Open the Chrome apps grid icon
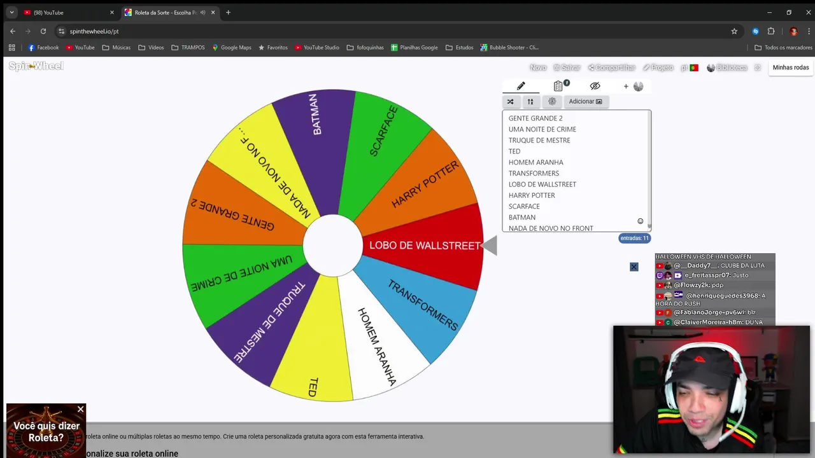This screenshot has width=815, height=458. tap(11, 48)
